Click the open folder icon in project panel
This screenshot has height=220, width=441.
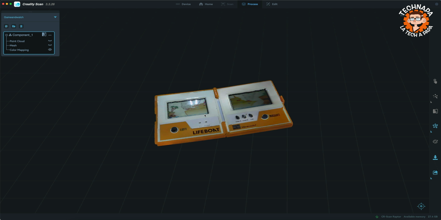tap(14, 26)
